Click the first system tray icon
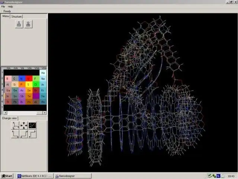This screenshot has width=238, height=179. pos(210,176)
